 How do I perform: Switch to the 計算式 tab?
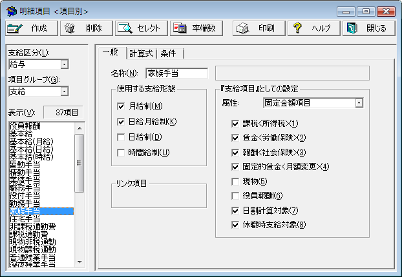[140, 53]
